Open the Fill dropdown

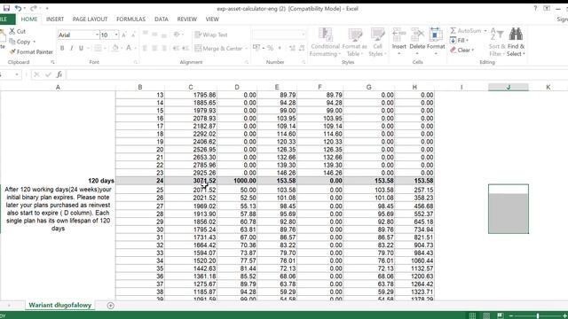[x=460, y=40]
